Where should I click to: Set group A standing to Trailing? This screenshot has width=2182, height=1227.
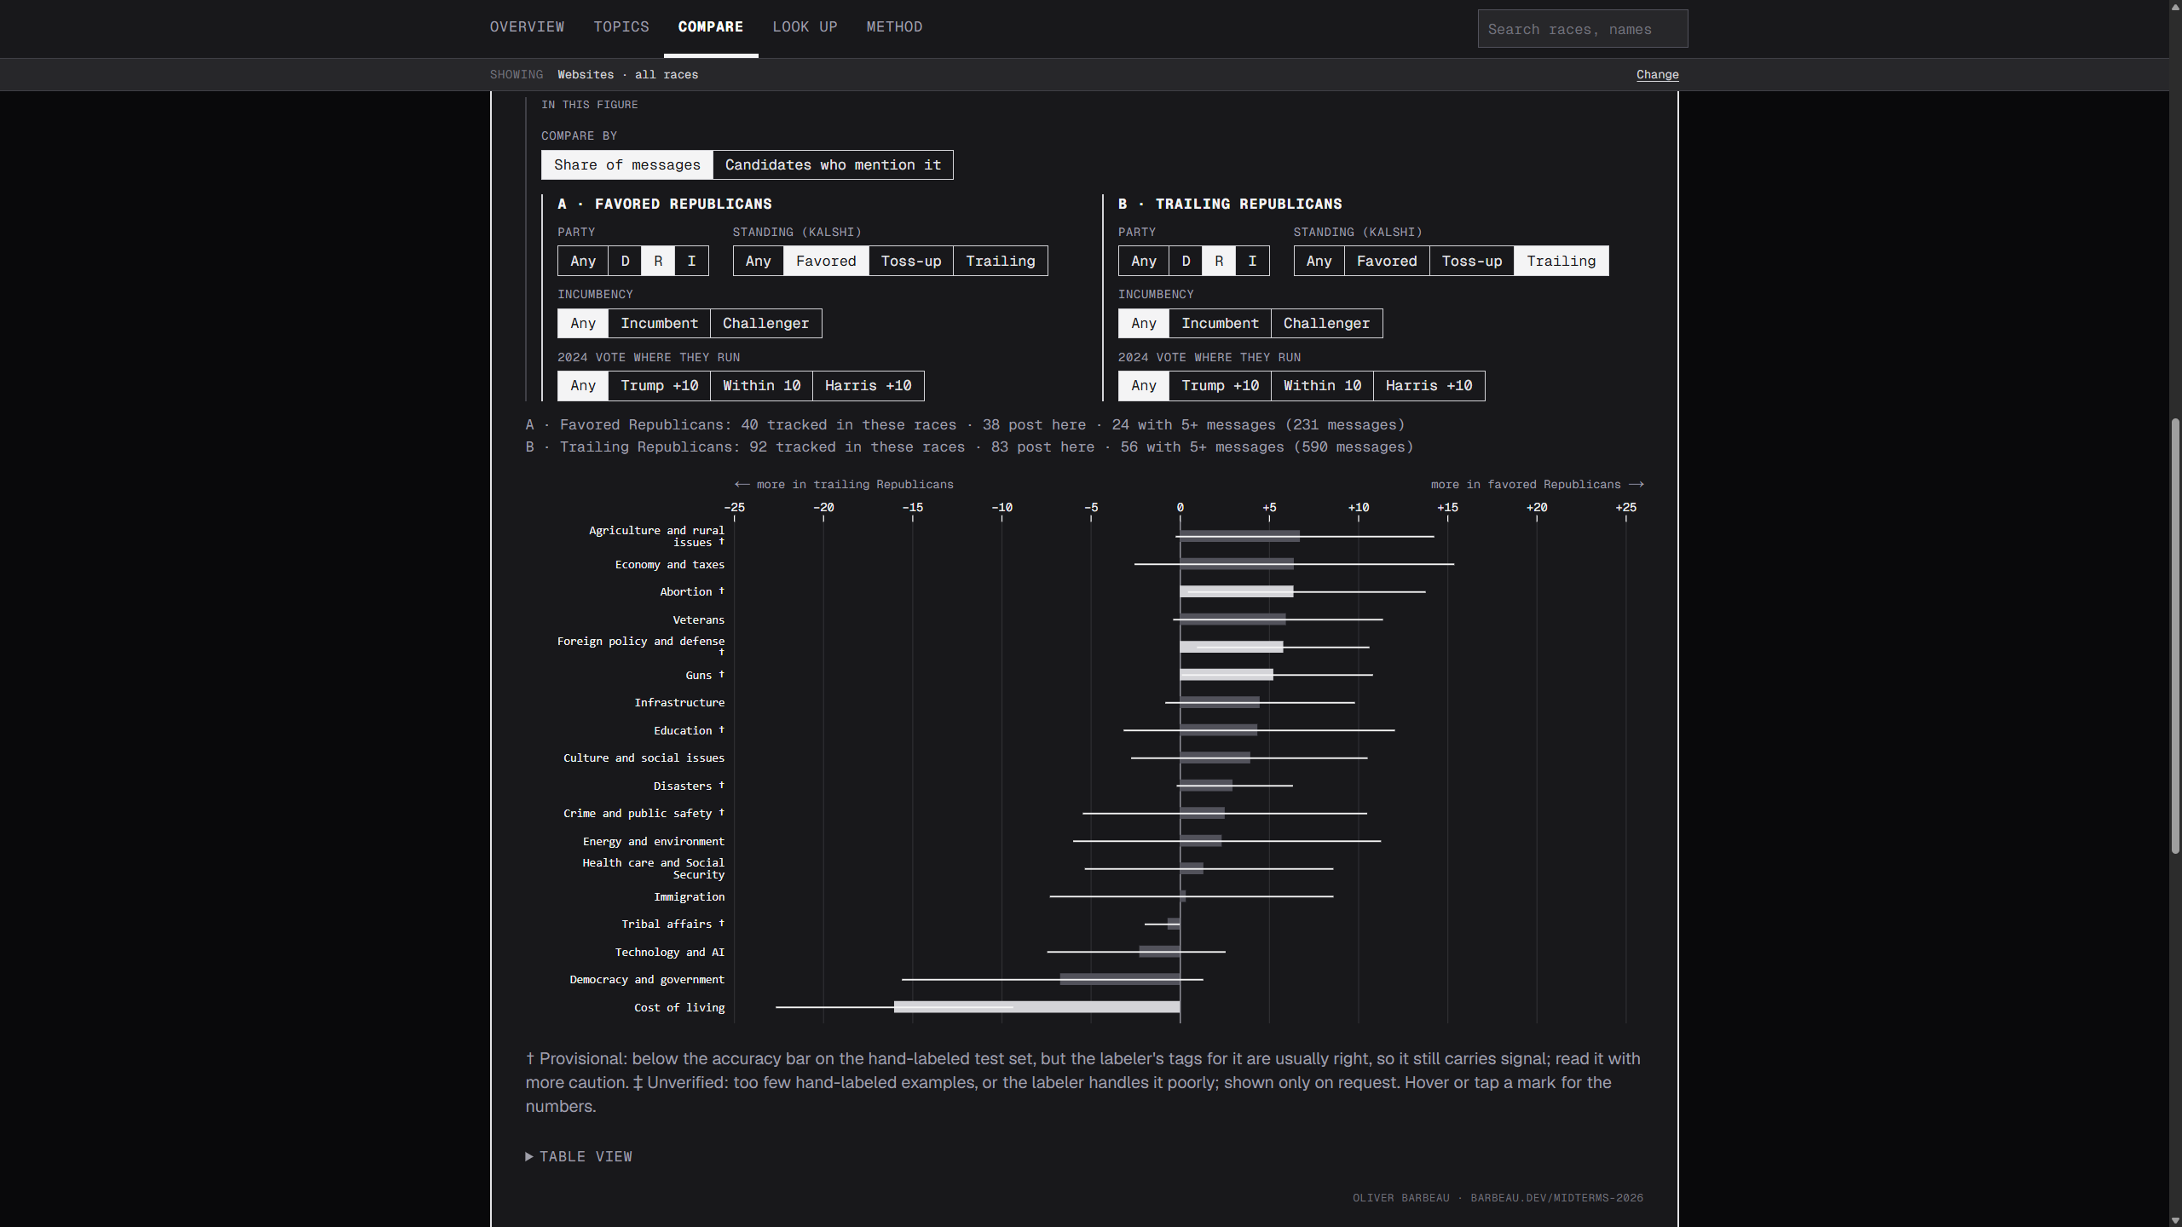point(1001,262)
